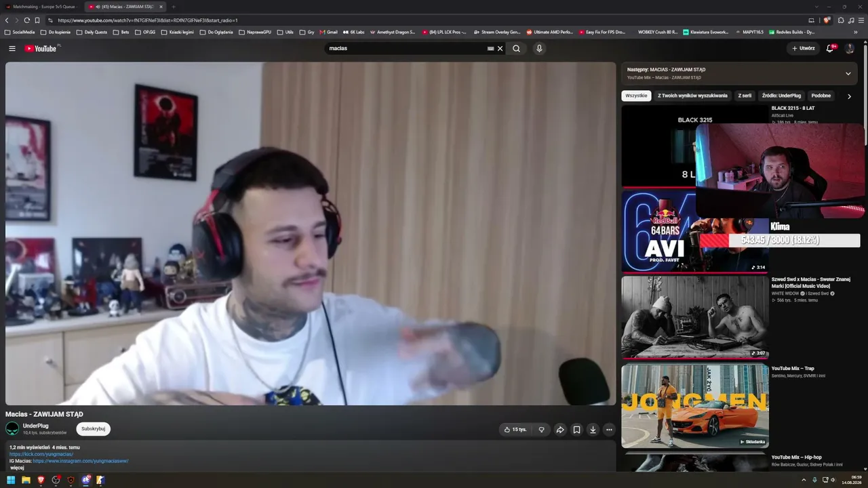Viewport: 868px width, 488px height.
Task: Show more filter chips with right arrow
Action: [x=849, y=96]
